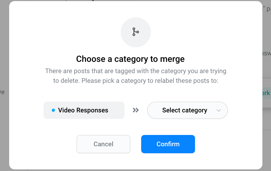Click the blue dot beside Video Responses
The width and height of the screenshot is (271, 171).
coord(53,110)
